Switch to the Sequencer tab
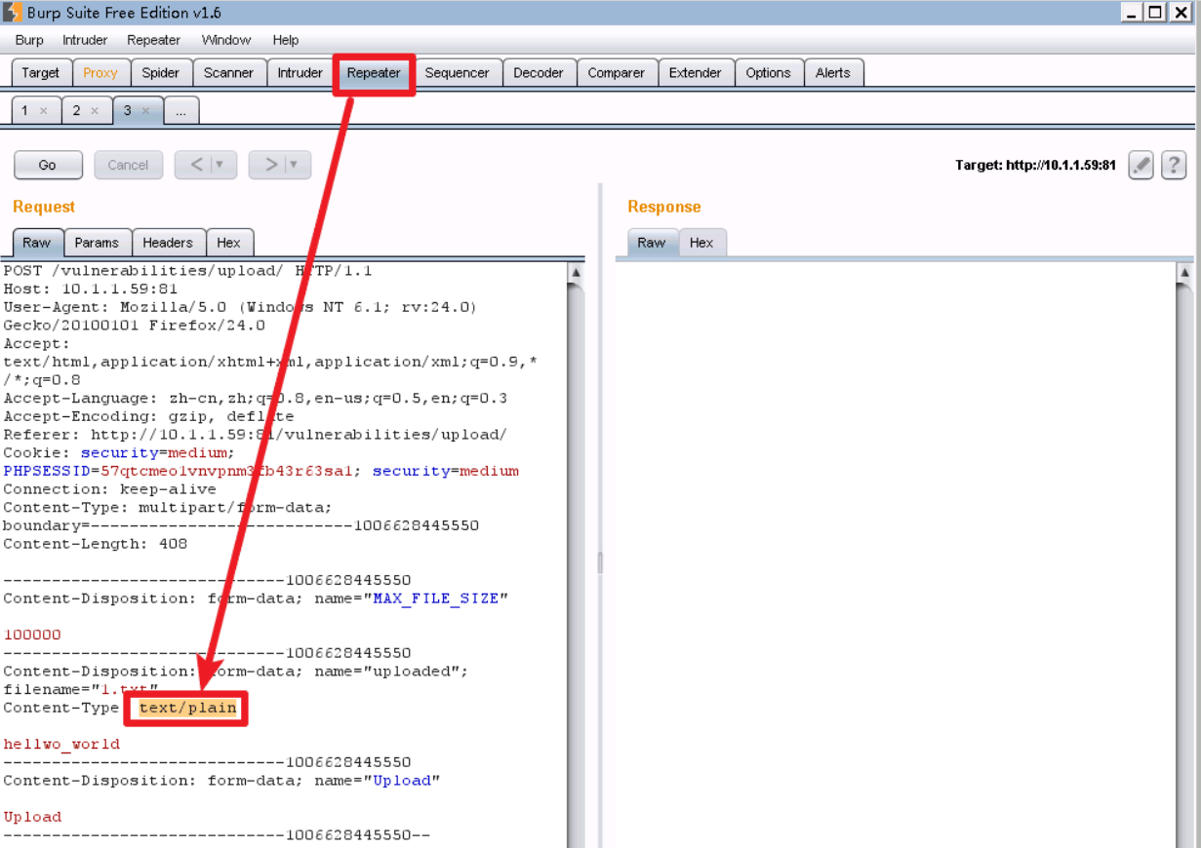 [458, 72]
